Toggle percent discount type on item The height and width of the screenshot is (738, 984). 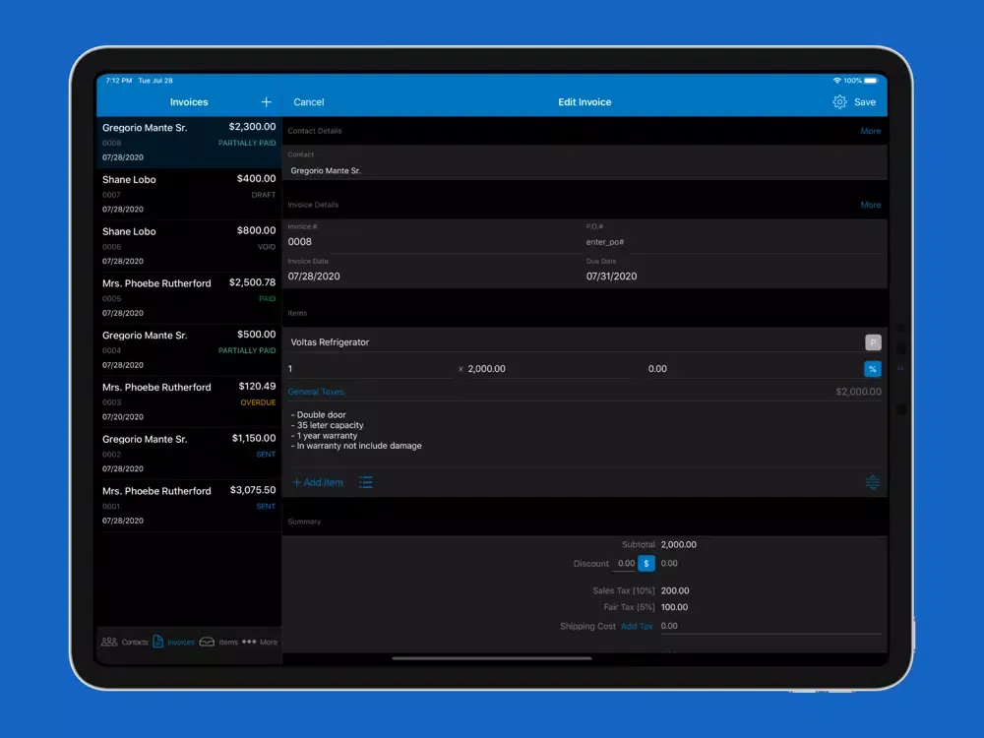tap(873, 369)
